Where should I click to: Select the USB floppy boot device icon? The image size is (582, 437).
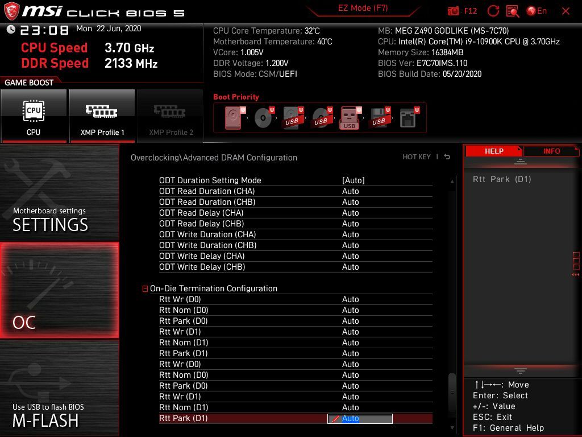pyautogui.click(x=380, y=118)
